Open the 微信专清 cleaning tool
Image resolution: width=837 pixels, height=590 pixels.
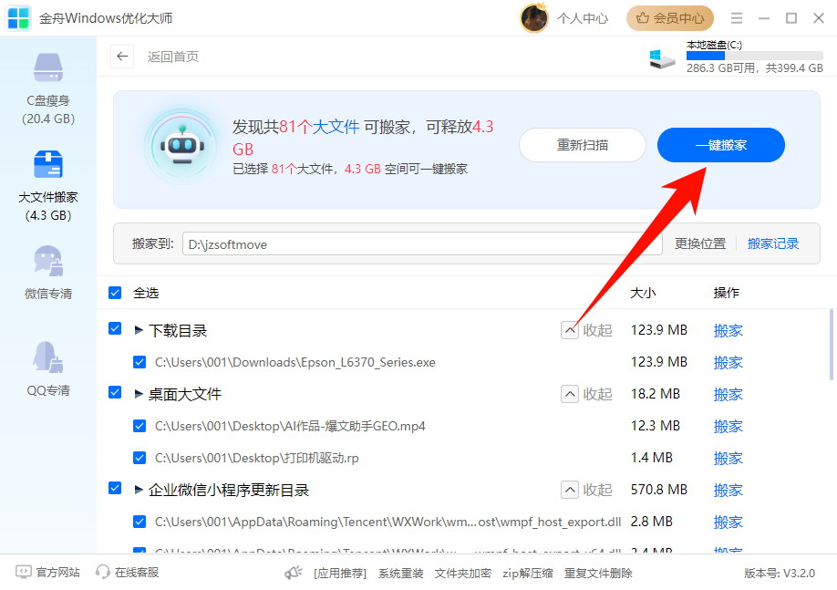[47, 269]
